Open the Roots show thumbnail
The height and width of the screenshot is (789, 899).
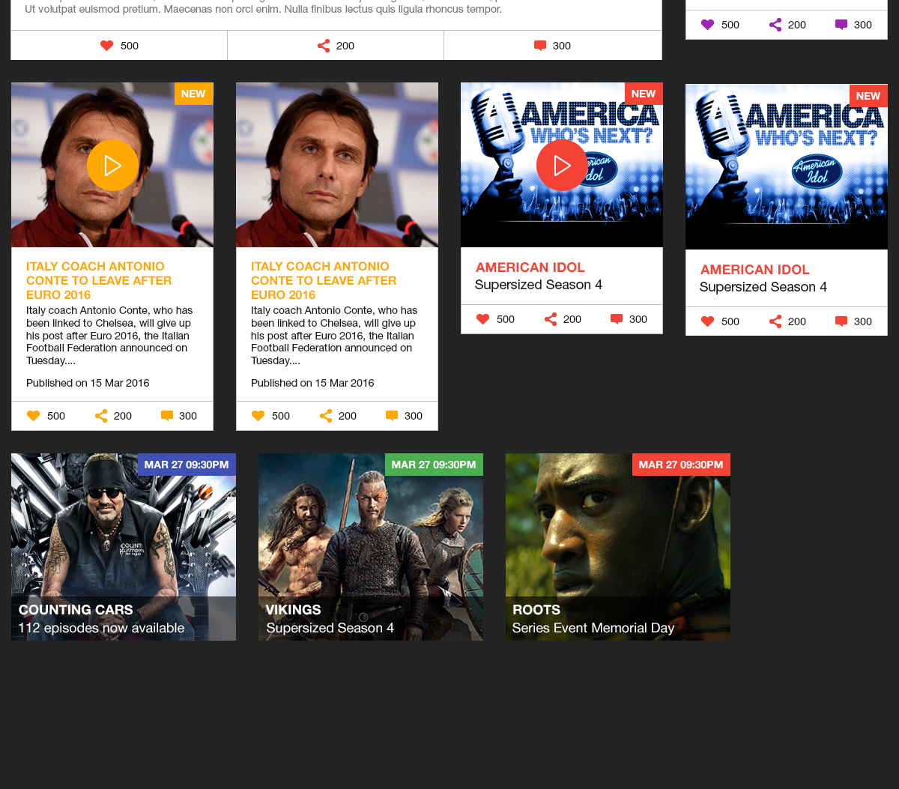point(618,547)
